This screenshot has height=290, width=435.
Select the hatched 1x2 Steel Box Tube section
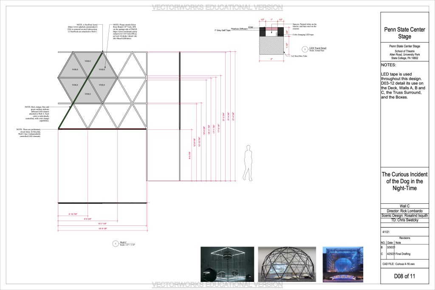(271, 44)
